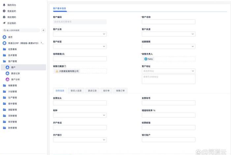Switch to the 报价单 tab

[x=106, y=91]
